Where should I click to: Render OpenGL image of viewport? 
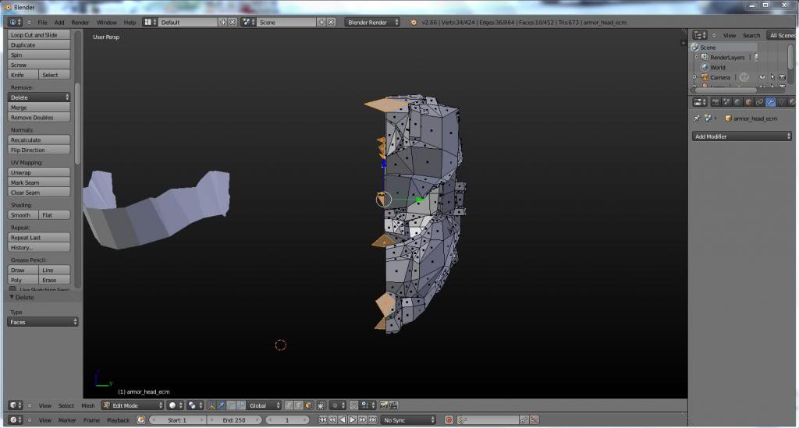click(x=383, y=405)
